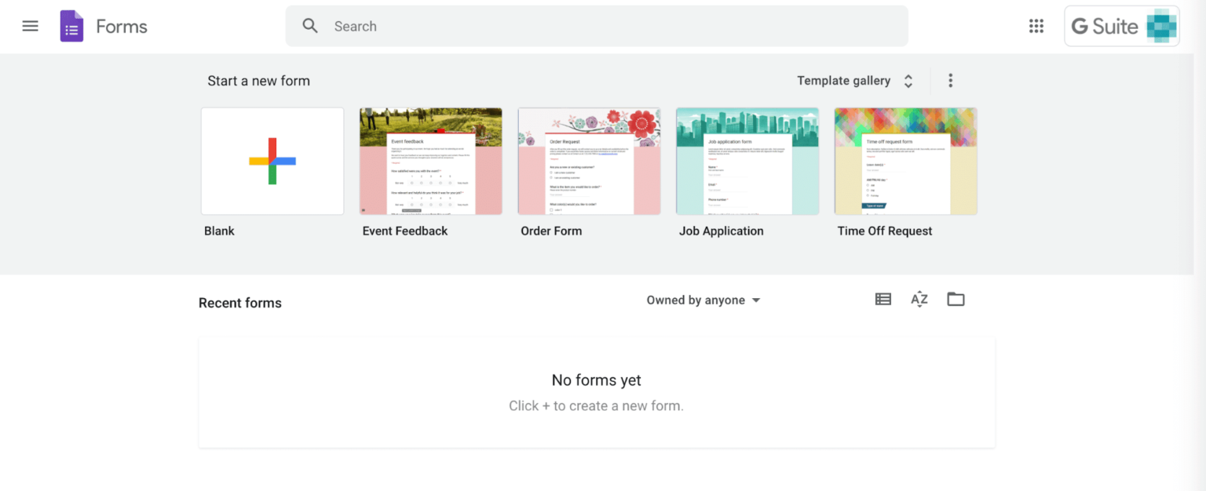The height and width of the screenshot is (491, 1206).
Task: Switch recent forms to list view
Action: (x=883, y=299)
